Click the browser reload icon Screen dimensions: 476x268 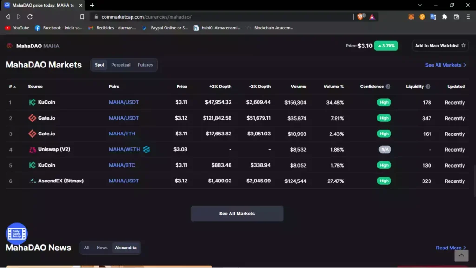pos(30,17)
